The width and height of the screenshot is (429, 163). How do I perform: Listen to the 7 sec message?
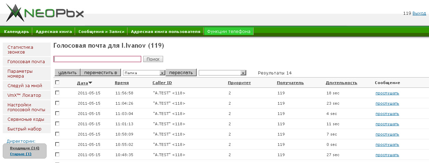[387, 134]
